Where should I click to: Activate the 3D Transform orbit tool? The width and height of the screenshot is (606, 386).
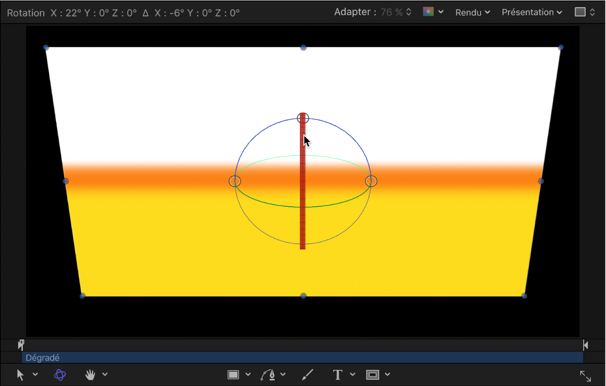[x=60, y=375]
